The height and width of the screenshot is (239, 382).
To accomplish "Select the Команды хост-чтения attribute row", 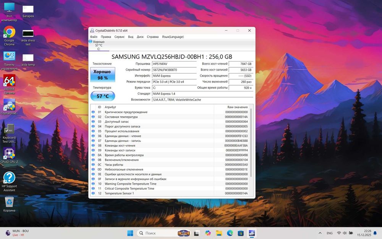I will (x=170, y=146).
